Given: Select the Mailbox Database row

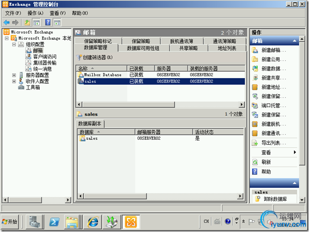Looking at the screenshot, I should (x=161, y=75).
